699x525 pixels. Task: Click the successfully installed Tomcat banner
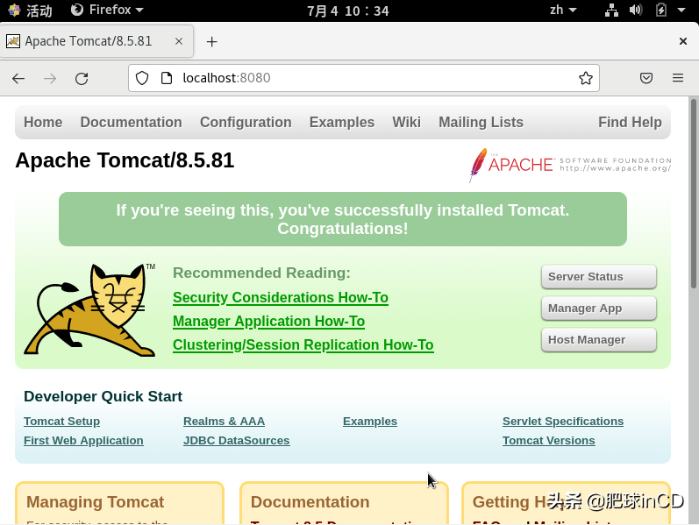tap(343, 219)
